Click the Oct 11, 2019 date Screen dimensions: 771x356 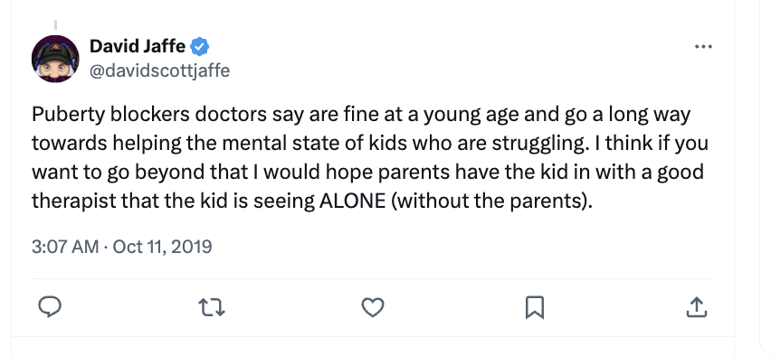click(x=162, y=246)
